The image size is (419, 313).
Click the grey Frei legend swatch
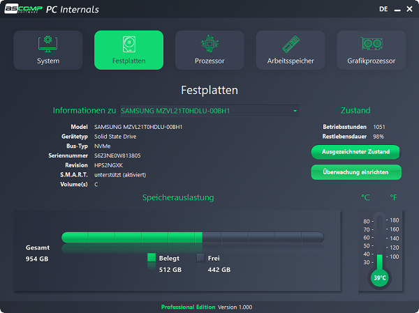click(200, 257)
